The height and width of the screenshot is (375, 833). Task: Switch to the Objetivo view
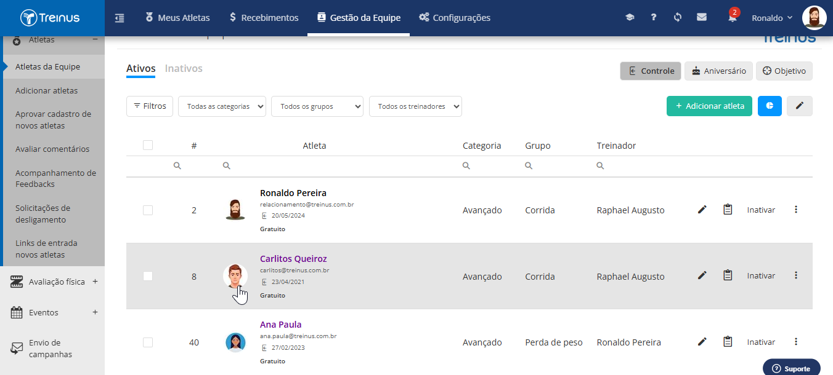click(x=784, y=71)
